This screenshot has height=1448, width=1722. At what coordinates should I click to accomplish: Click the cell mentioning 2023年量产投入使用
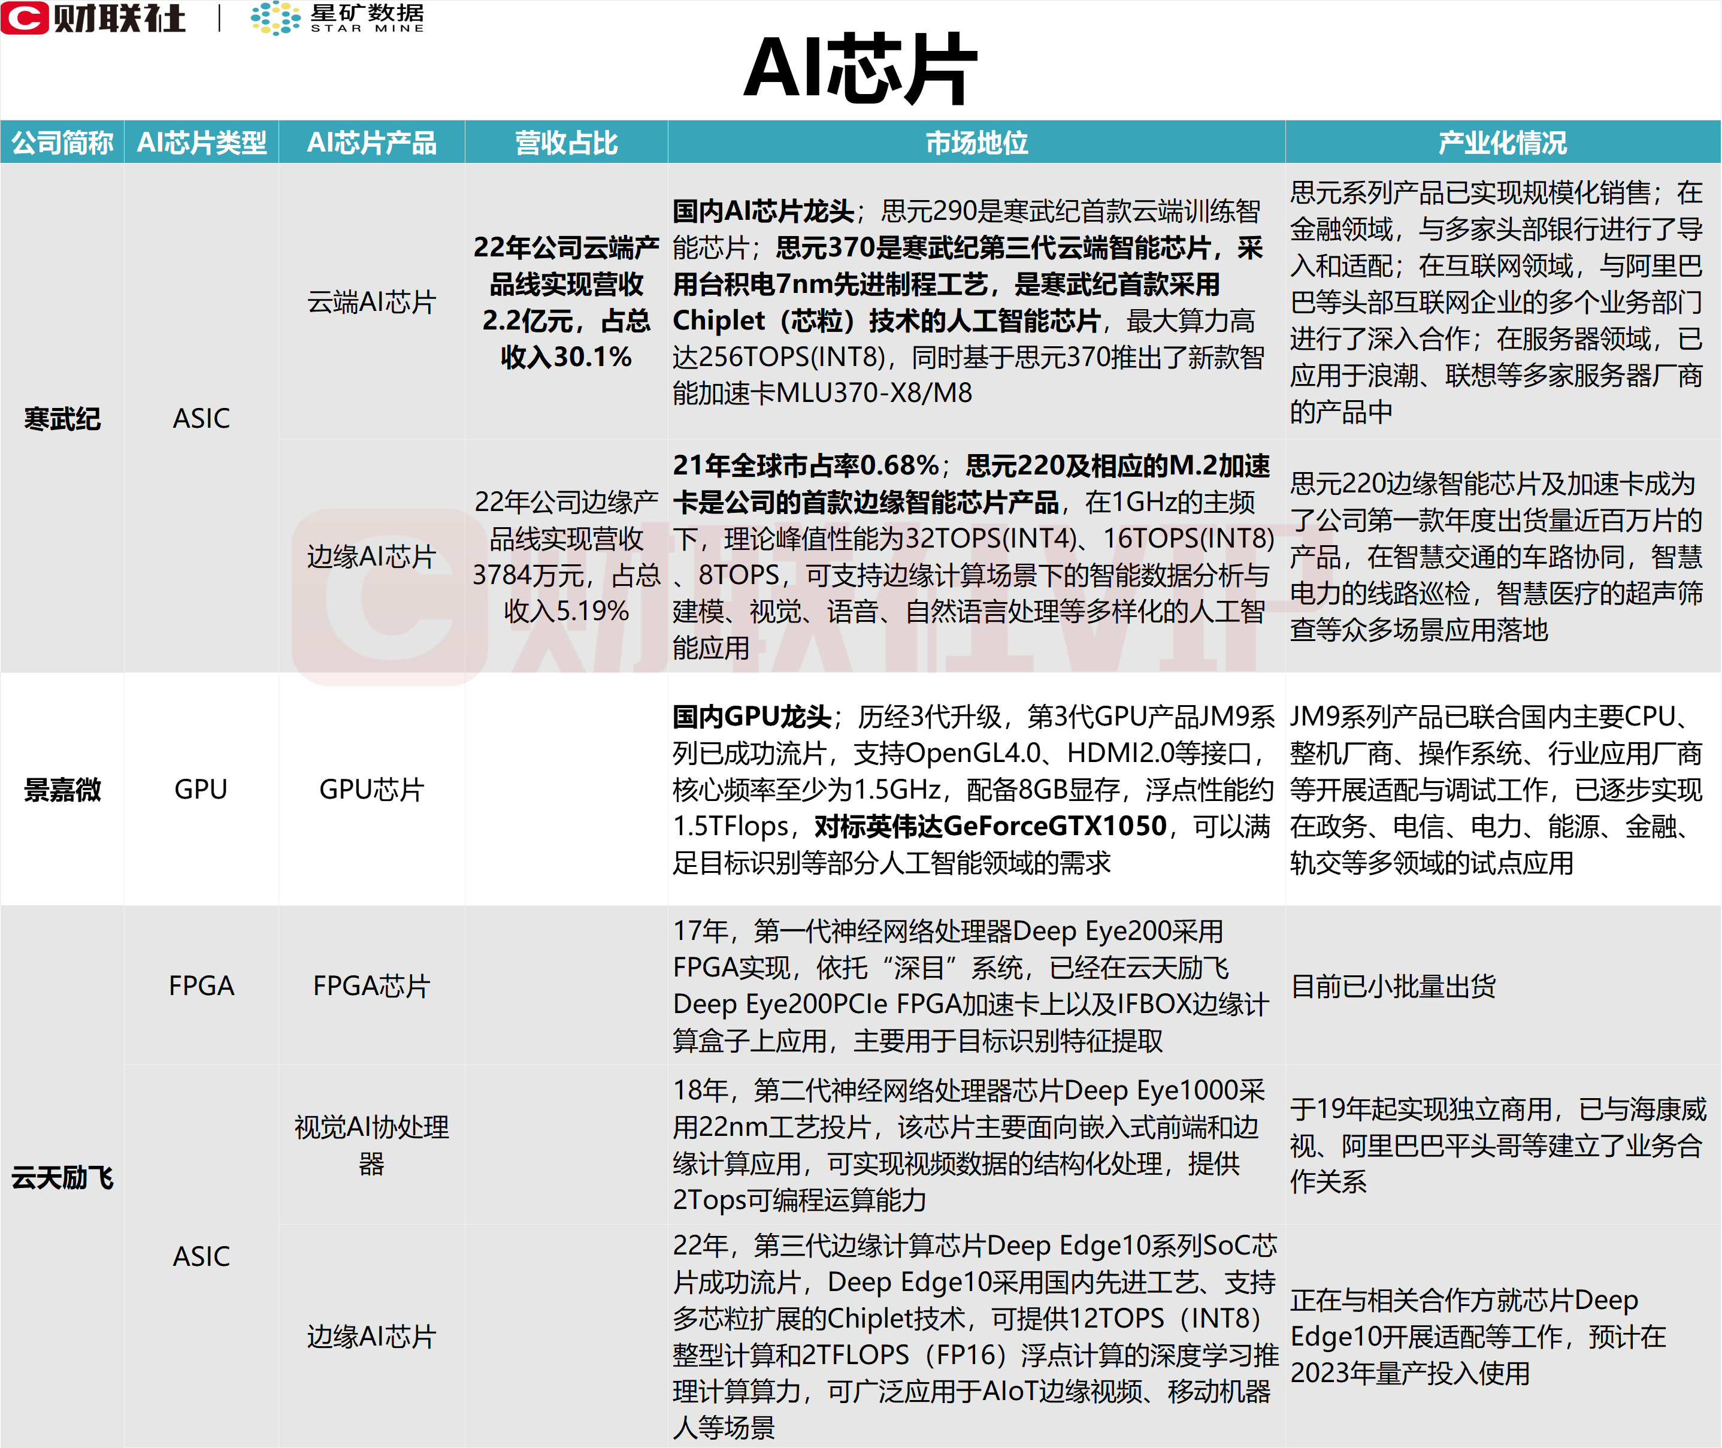(x=1503, y=1337)
